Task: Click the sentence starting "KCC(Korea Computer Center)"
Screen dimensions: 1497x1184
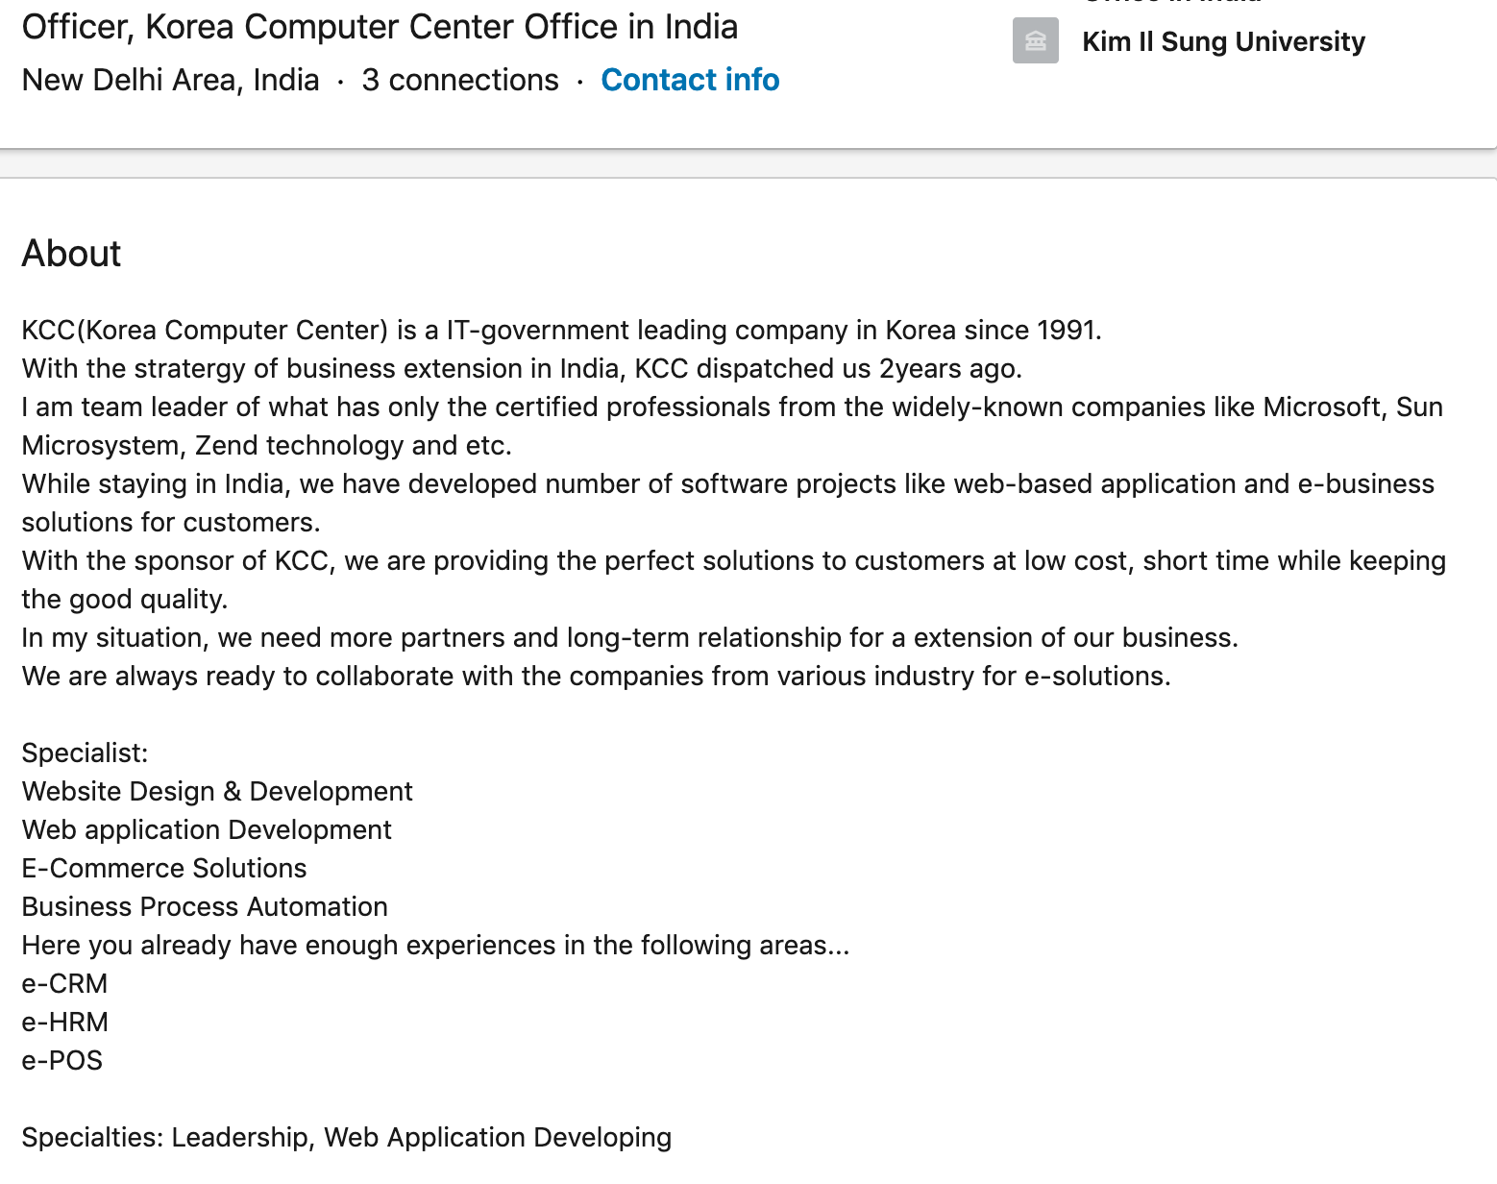Action: (x=561, y=330)
